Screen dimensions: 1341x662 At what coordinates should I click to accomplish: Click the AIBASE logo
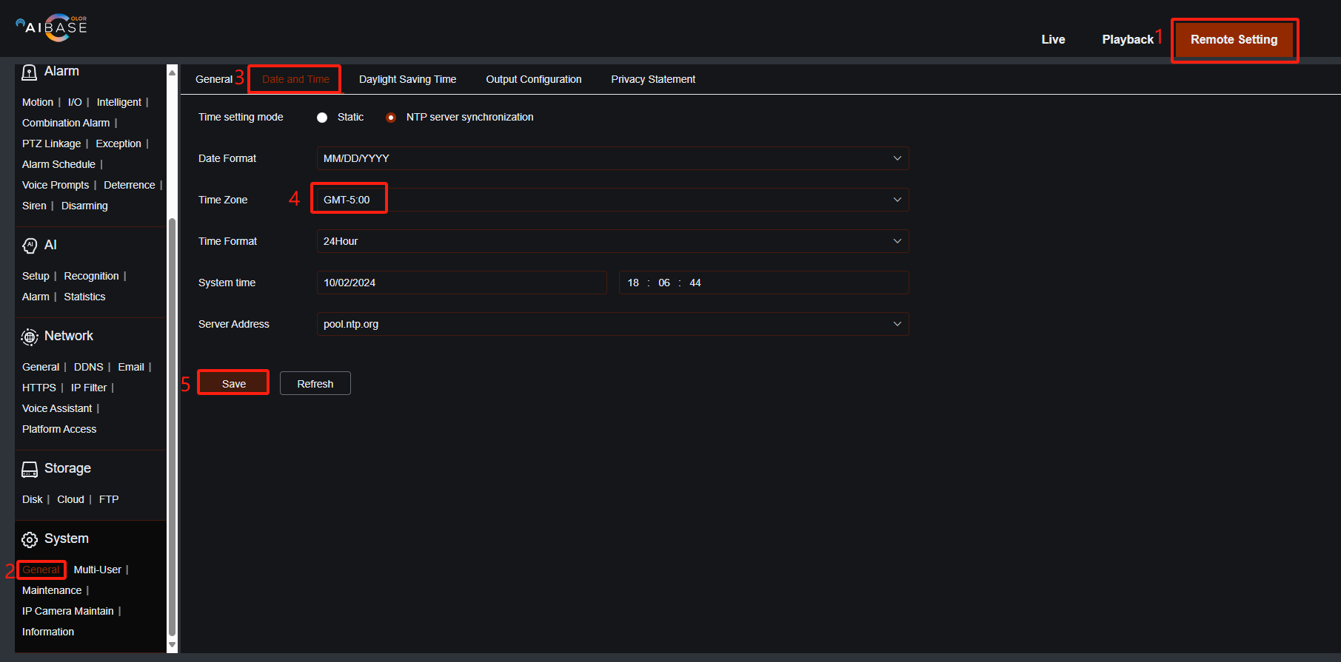[52, 27]
